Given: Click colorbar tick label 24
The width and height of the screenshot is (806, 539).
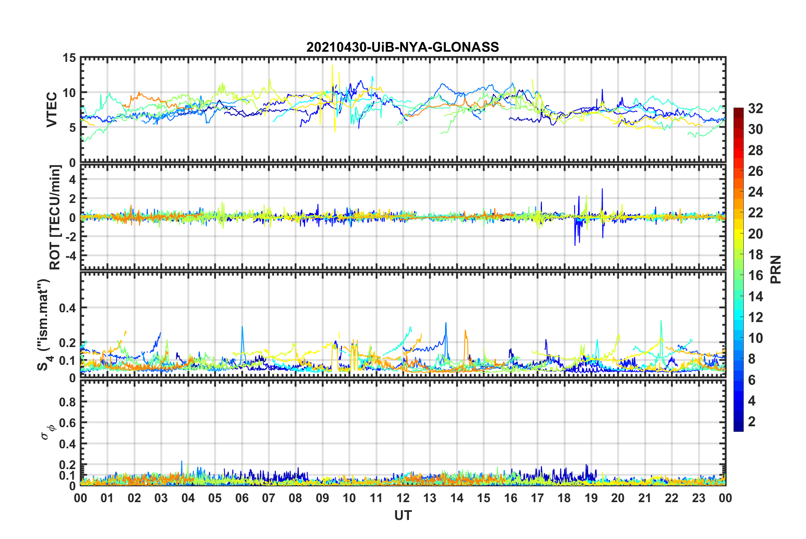Looking at the screenshot, I should (x=755, y=192).
